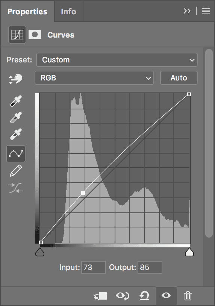Expand panel with the double chevron icon
This screenshot has width=215, height=306.
(187, 11)
